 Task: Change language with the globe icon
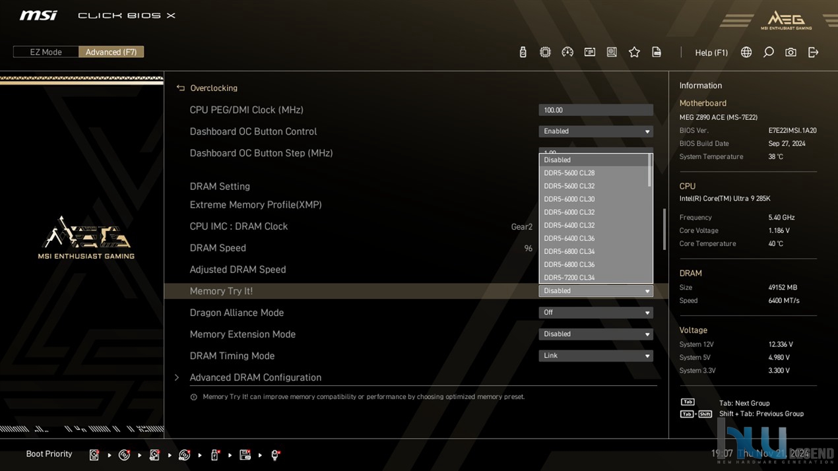coord(746,52)
